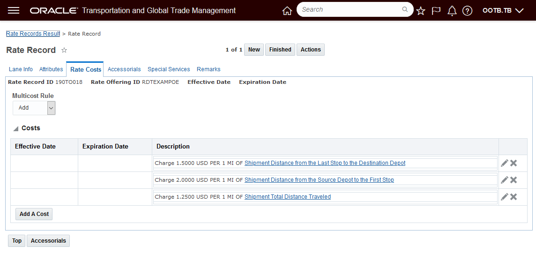This screenshot has width=536, height=253.
Task: Open the Watchlist flag icon
Action: 436,11
